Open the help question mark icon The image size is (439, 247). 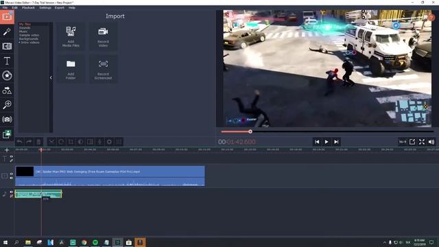[x=431, y=17]
